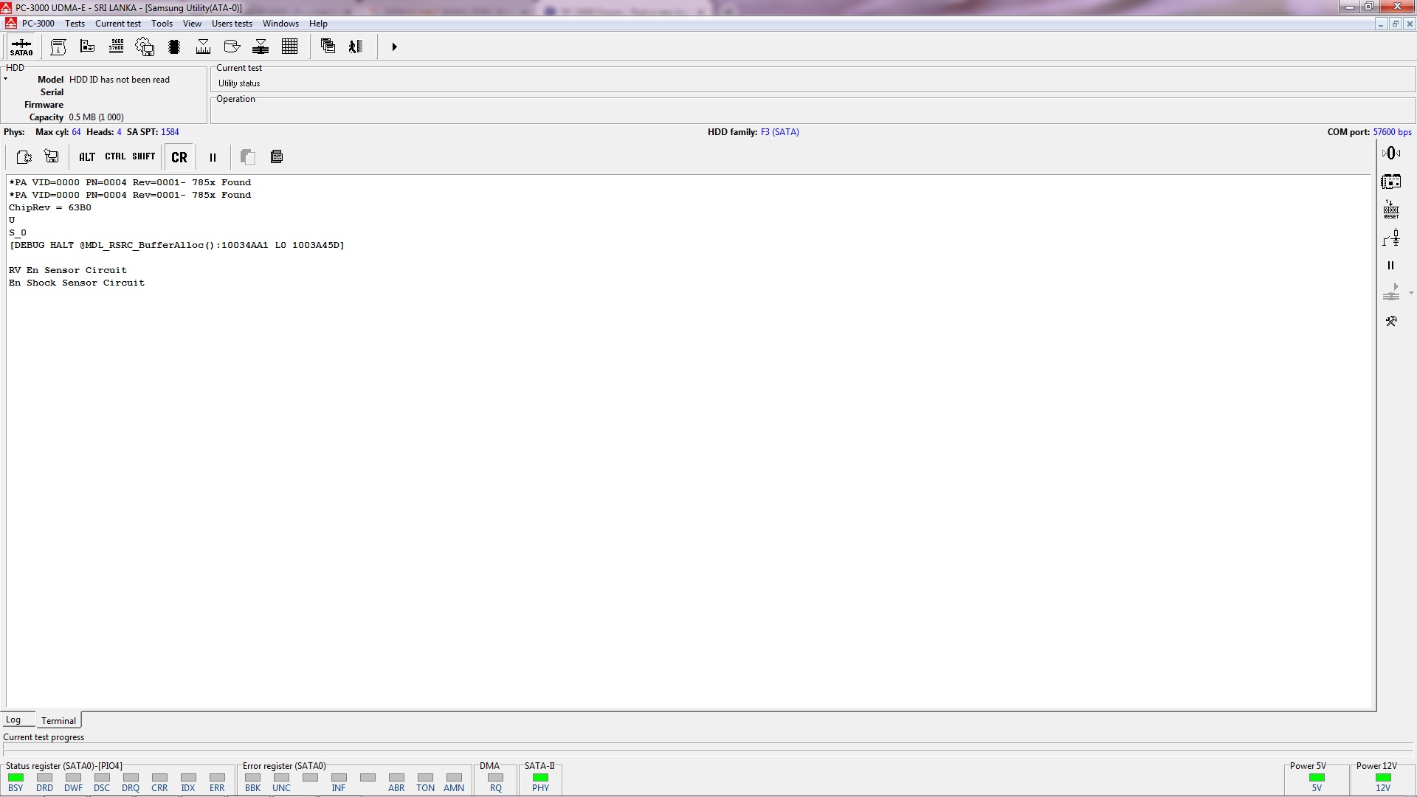1417x797 pixels.
Task: Click the play start test button
Action: coord(394,46)
